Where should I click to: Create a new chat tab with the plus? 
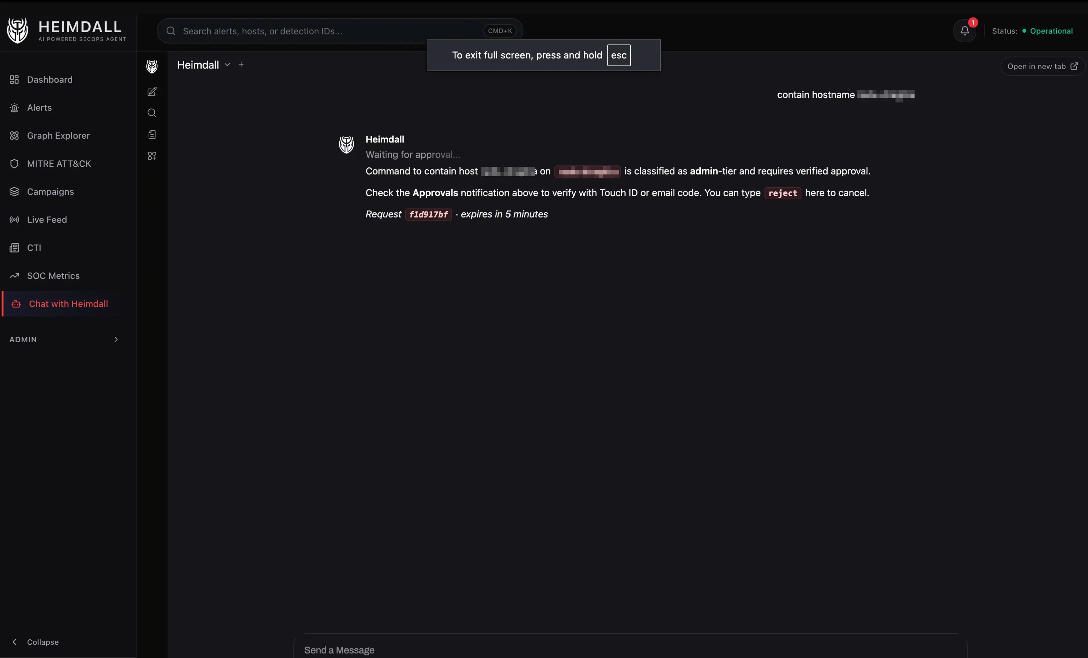[x=241, y=64]
